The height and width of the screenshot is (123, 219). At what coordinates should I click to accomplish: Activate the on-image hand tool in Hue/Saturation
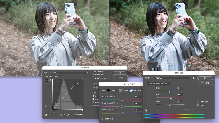(x=146, y=110)
